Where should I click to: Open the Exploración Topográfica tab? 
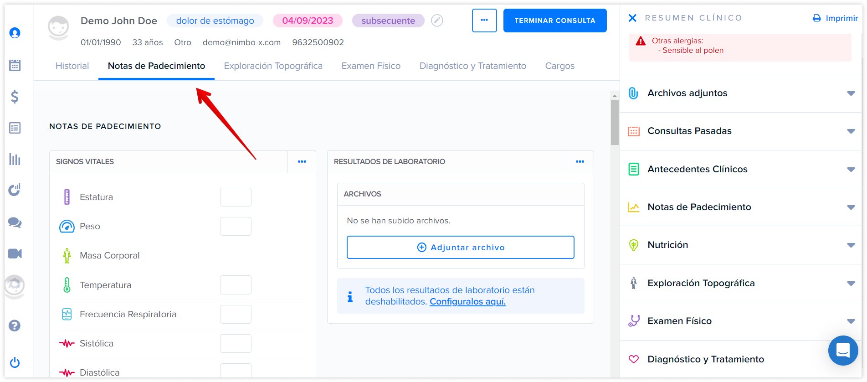pos(273,66)
